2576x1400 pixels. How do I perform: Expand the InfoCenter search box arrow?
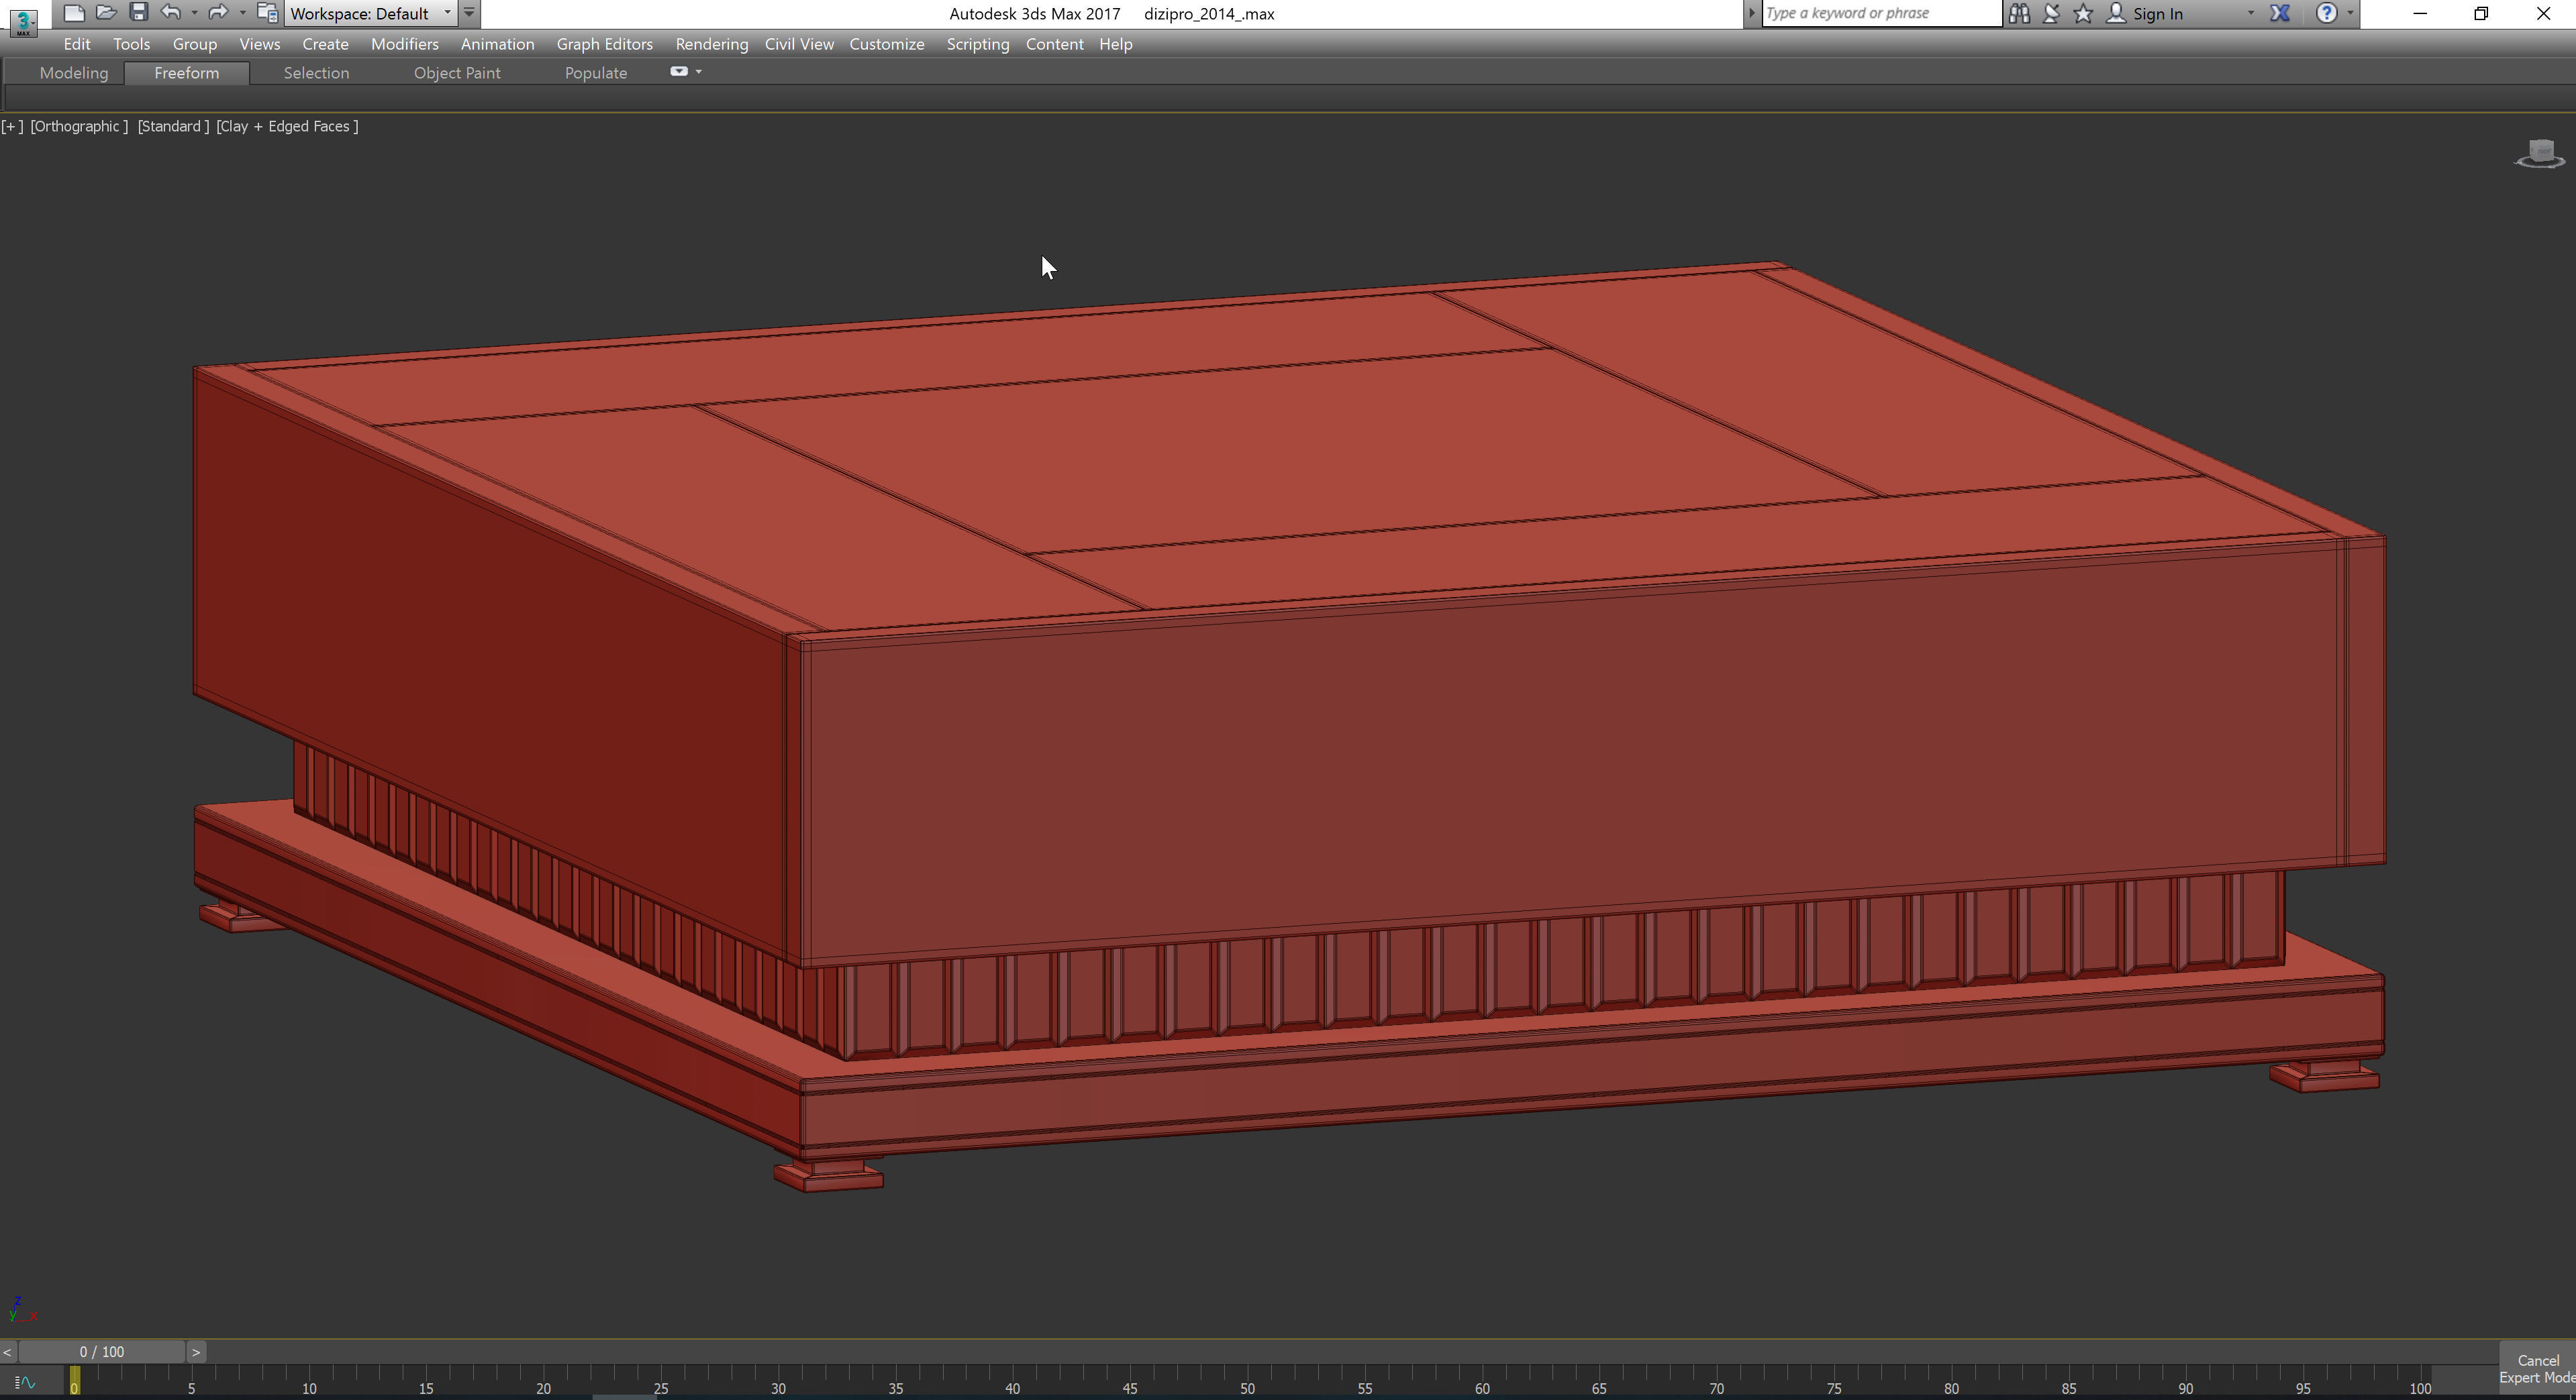coord(1751,13)
